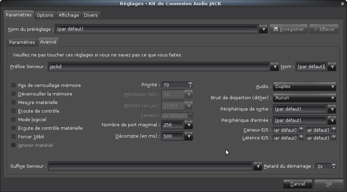Expand Périphérique d'entrée dropdown arrow
This screenshot has width=347, height=192.
point(332,120)
